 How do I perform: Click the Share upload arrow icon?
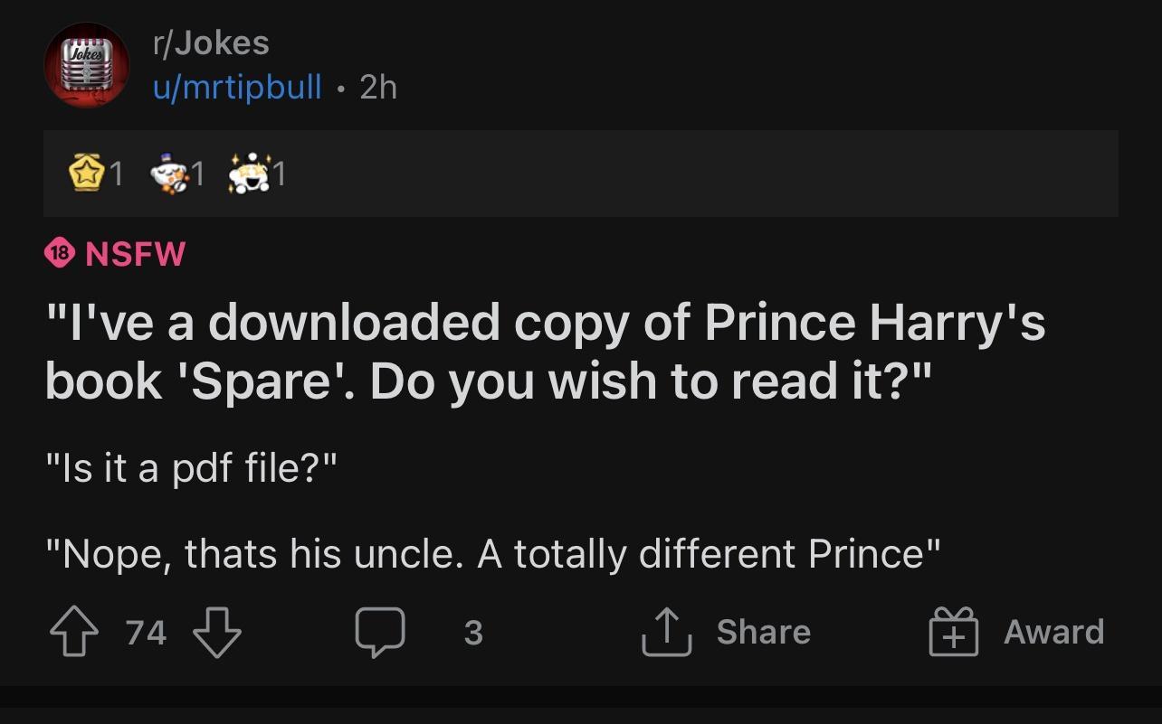(x=665, y=631)
